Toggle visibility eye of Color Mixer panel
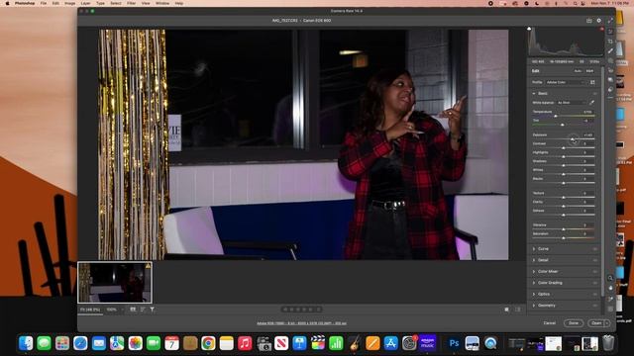 (x=594, y=272)
